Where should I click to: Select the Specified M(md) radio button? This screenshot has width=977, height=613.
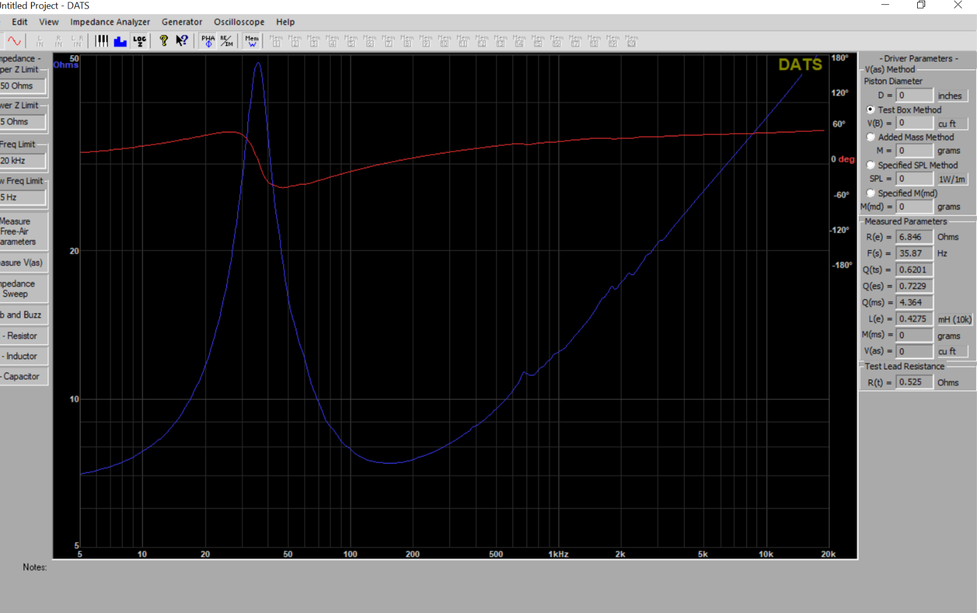(871, 193)
